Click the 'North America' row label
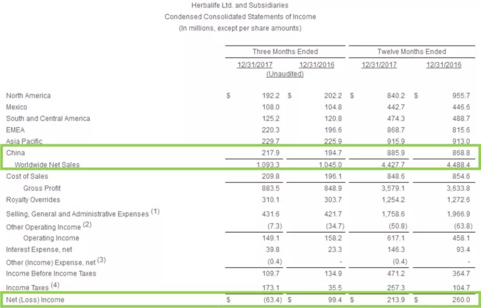 28,96
